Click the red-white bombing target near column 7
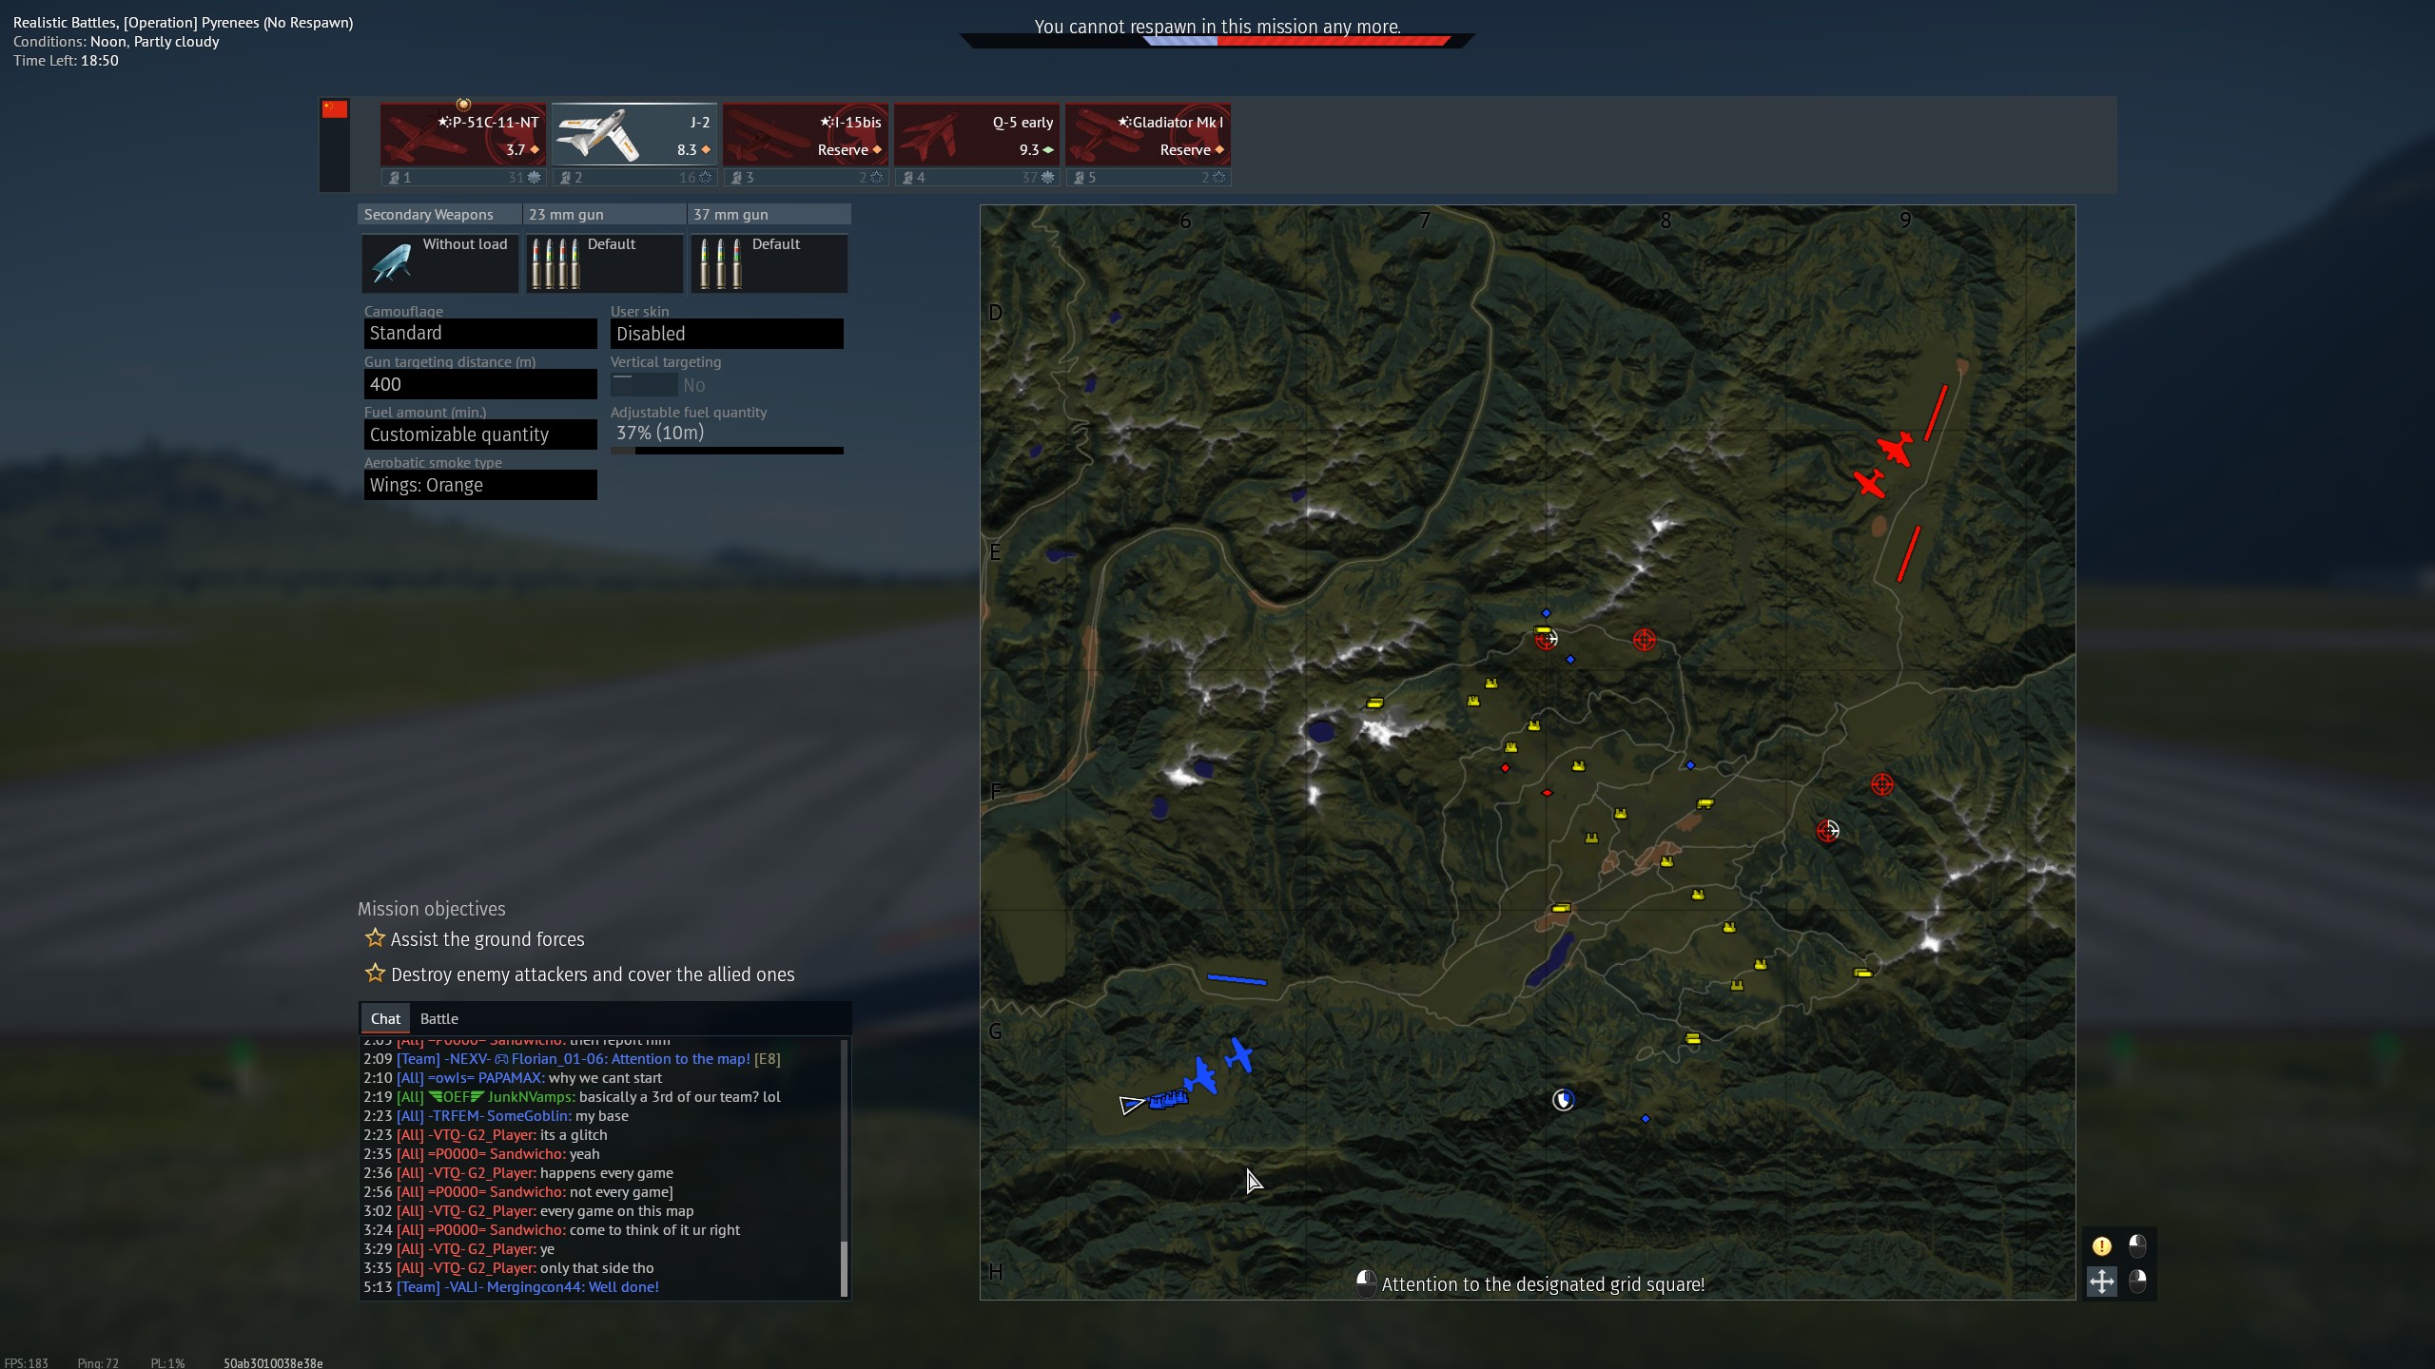This screenshot has width=2435, height=1369. pos(1547,639)
